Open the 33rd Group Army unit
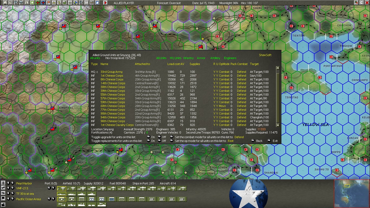370x208 pixels. click(x=112, y=72)
